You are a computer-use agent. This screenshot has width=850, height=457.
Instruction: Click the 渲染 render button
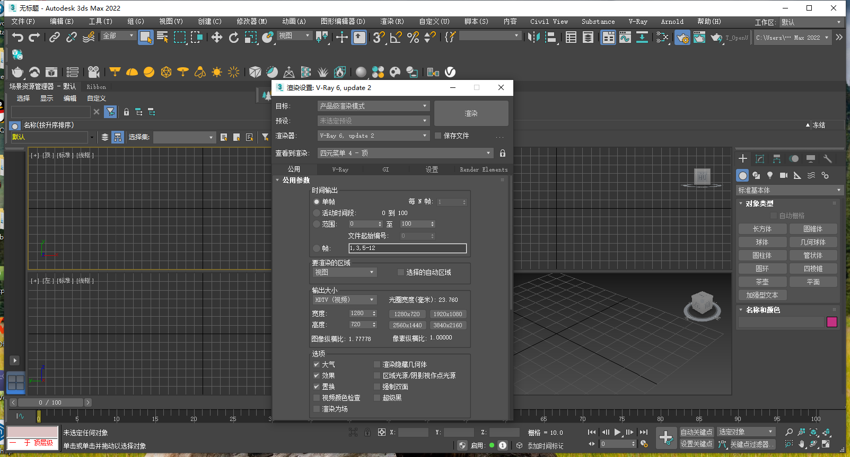[471, 113]
